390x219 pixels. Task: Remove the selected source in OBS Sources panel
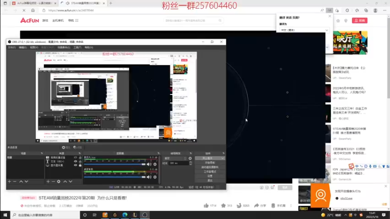pos(53,182)
